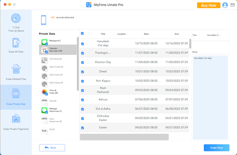Click the phone device icon
Viewport: 237px width, 155px height.
click(x=44, y=20)
